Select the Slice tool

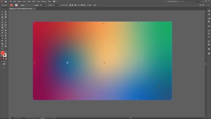pyautogui.click(x=2, y=46)
